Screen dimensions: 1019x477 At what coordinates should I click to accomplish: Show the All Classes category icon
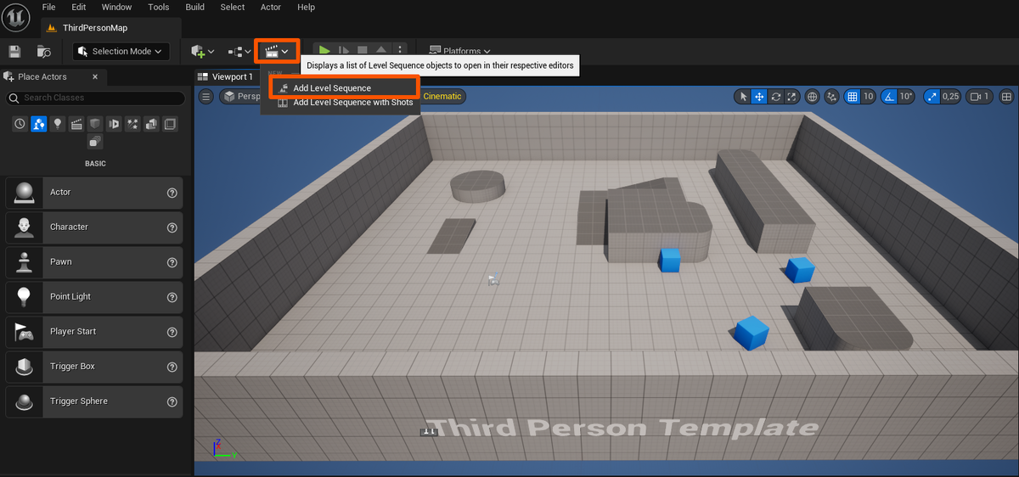tap(95, 142)
